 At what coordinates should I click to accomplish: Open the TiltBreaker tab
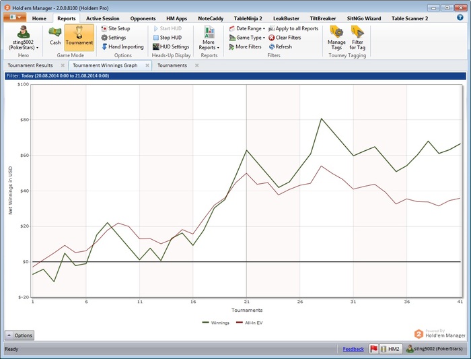pos(322,18)
